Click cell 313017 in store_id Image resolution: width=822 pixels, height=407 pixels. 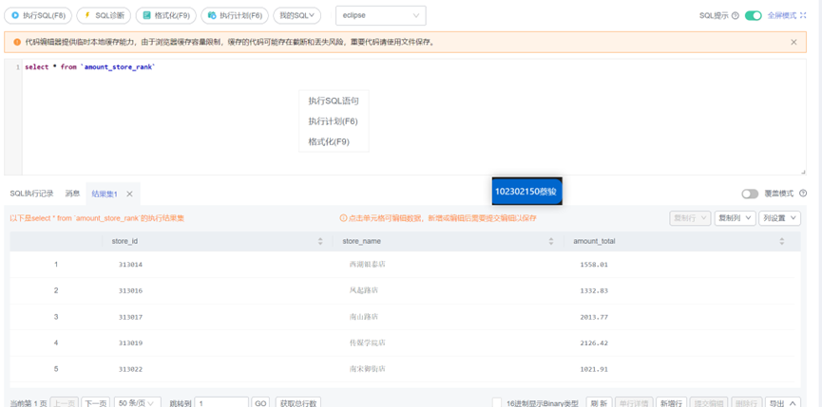(130, 317)
